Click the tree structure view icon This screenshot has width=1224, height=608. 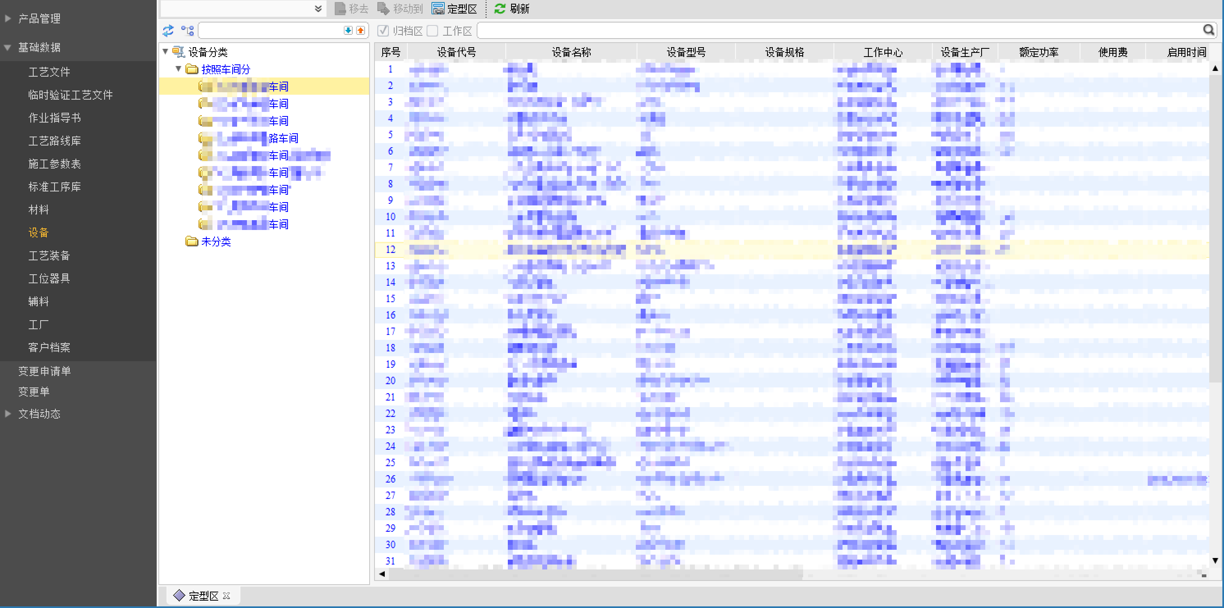coord(188,31)
